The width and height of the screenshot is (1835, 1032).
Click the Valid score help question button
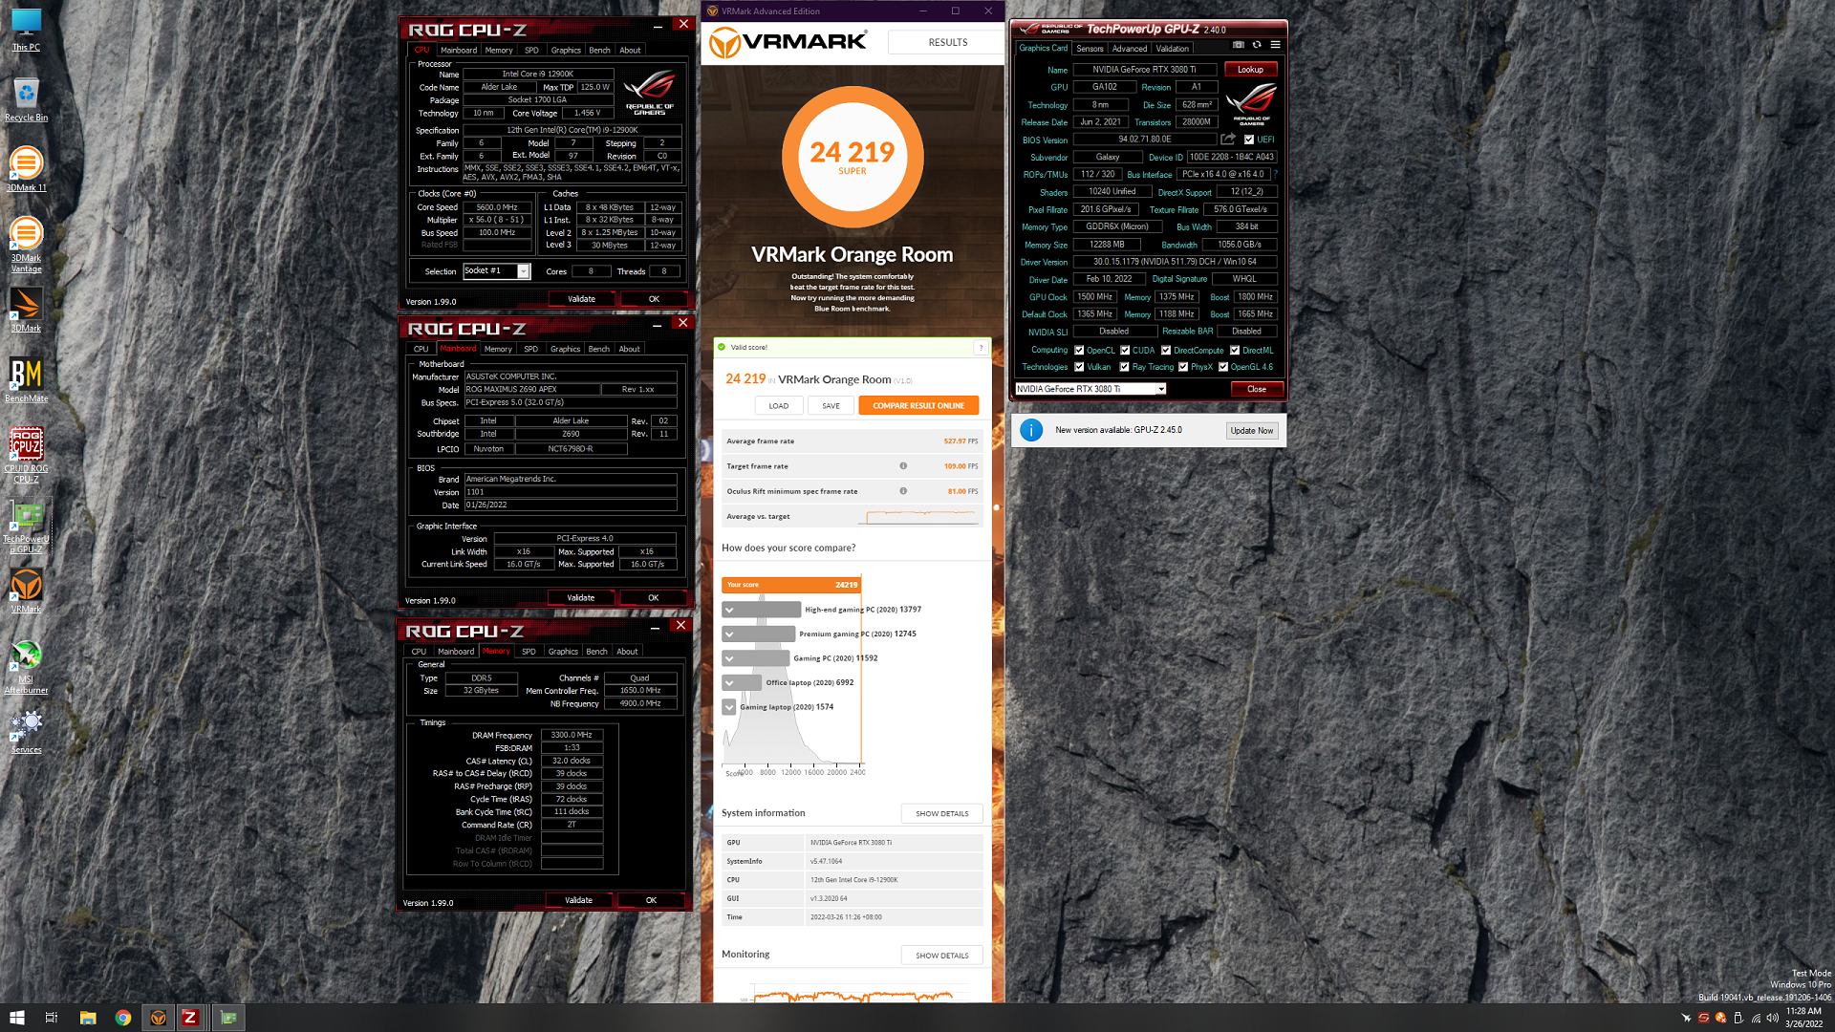[981, 348]
